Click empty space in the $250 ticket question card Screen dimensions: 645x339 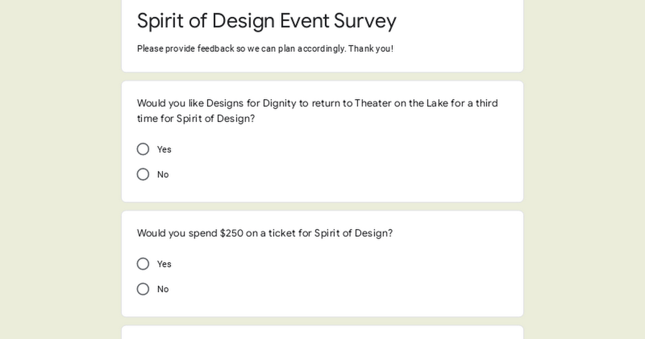376,277
